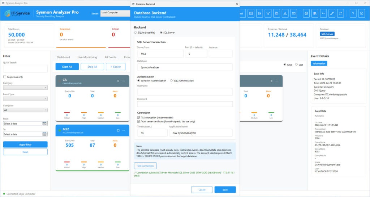Screen dimensions: 370x197
Task: Open the warning triangle alerts icon
Action: 285,13
